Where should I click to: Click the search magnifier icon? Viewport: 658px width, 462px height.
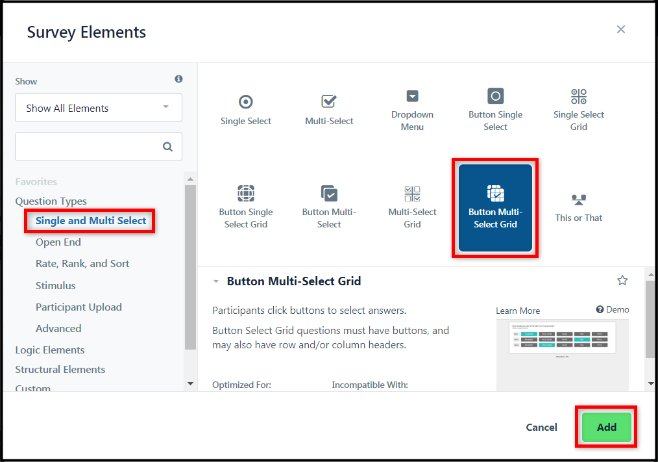[x=167, y=147]
